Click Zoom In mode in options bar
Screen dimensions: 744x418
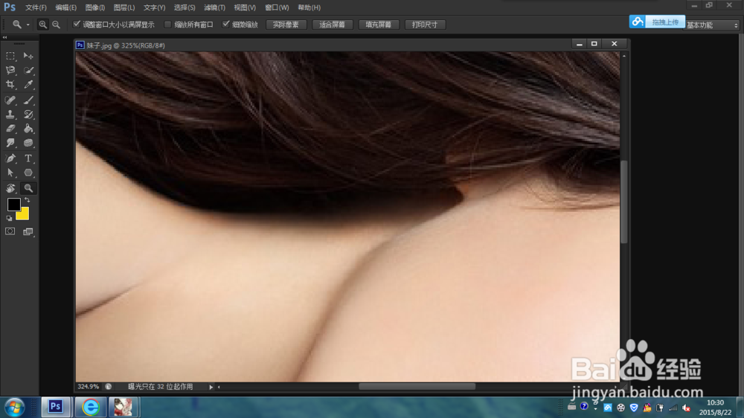(42, 25)
